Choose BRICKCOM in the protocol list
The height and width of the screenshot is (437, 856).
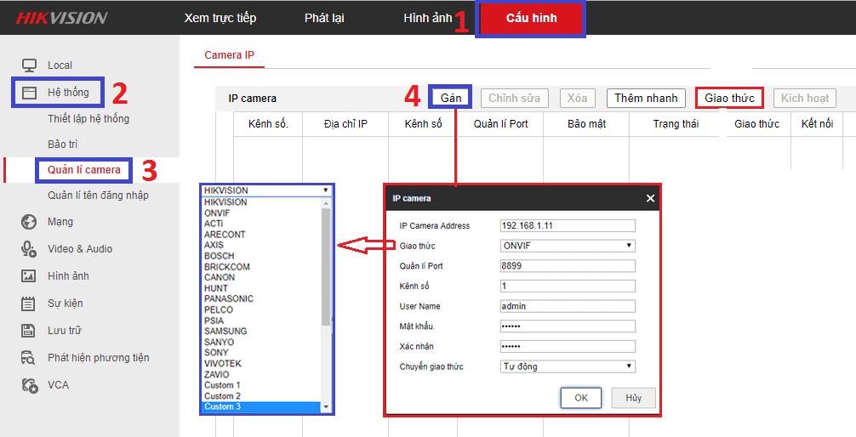pos(227,267)
